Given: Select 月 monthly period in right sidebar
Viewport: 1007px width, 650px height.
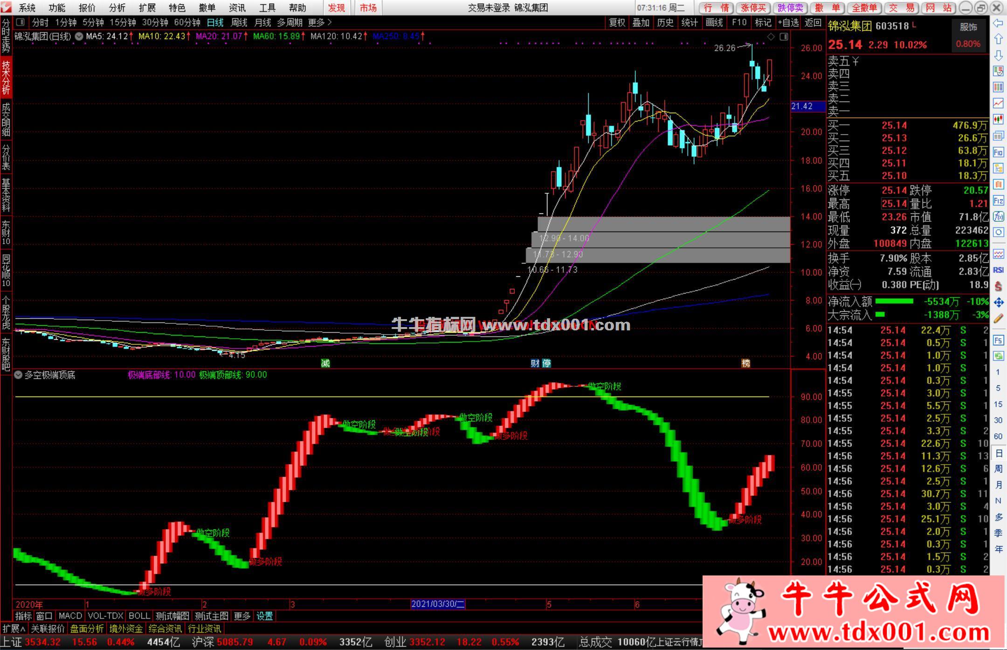Looking at the screenshot, I should coord(998,485).
